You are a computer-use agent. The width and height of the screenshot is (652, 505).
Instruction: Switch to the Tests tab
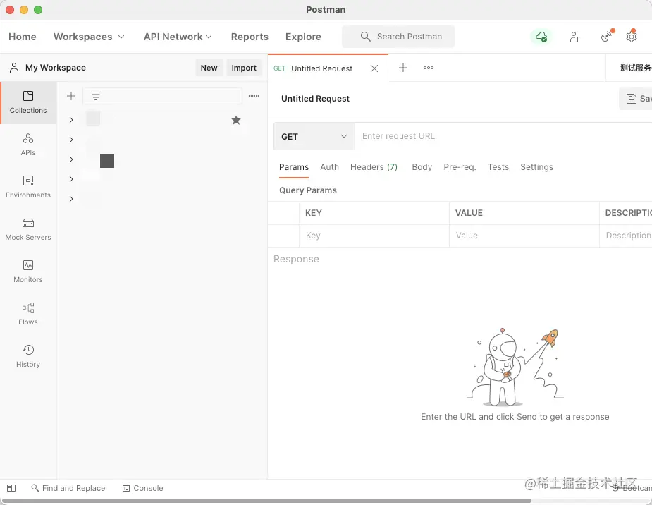(x=498, y=167)
